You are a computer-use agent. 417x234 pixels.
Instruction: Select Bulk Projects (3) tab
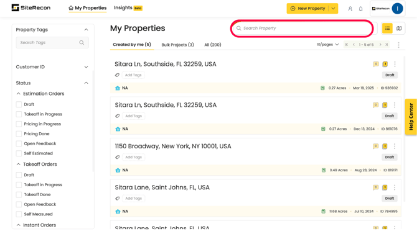tap(177, 45)
